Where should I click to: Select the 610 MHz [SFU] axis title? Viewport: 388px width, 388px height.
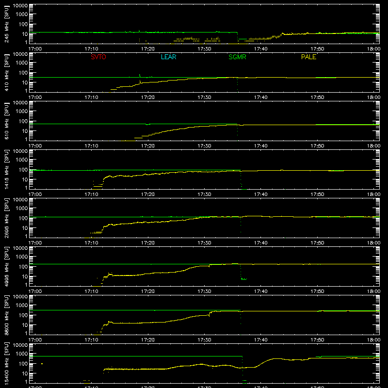[7, 121]
